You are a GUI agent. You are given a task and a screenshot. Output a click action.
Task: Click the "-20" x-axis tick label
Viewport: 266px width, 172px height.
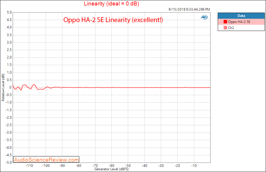click(177, 166)
